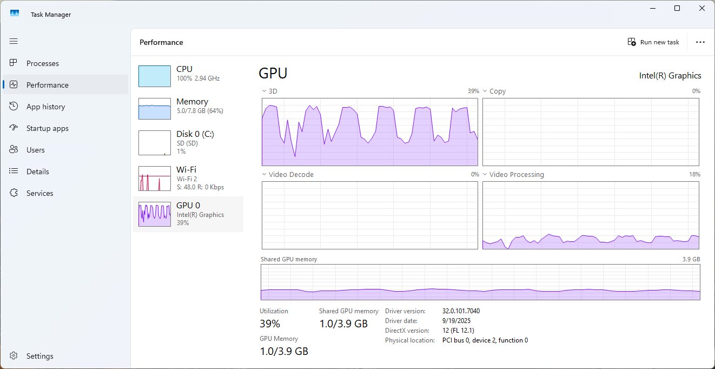This screenshot has width=715, height=369.
Task: Click the Shared GPU memory graph
Action: click(x=480, y=282)
